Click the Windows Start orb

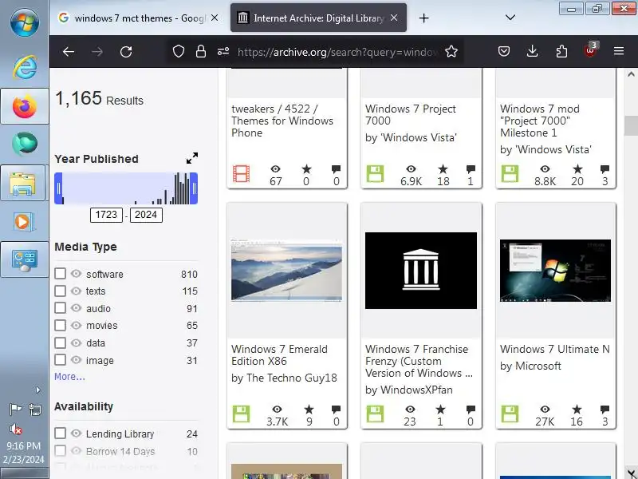(x=25, y=22)
